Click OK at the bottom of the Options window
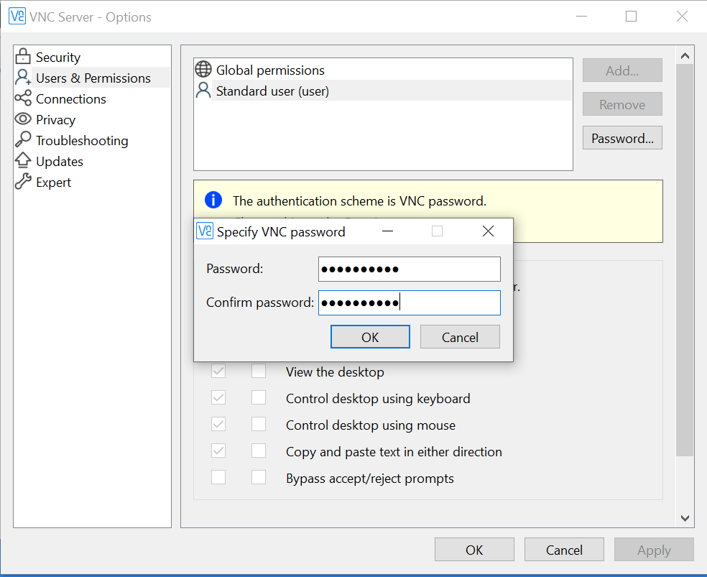 pos(474,550)
